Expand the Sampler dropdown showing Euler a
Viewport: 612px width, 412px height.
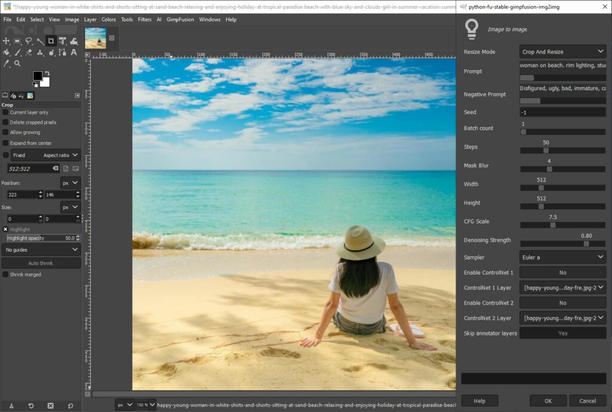(x=562, y=257)
